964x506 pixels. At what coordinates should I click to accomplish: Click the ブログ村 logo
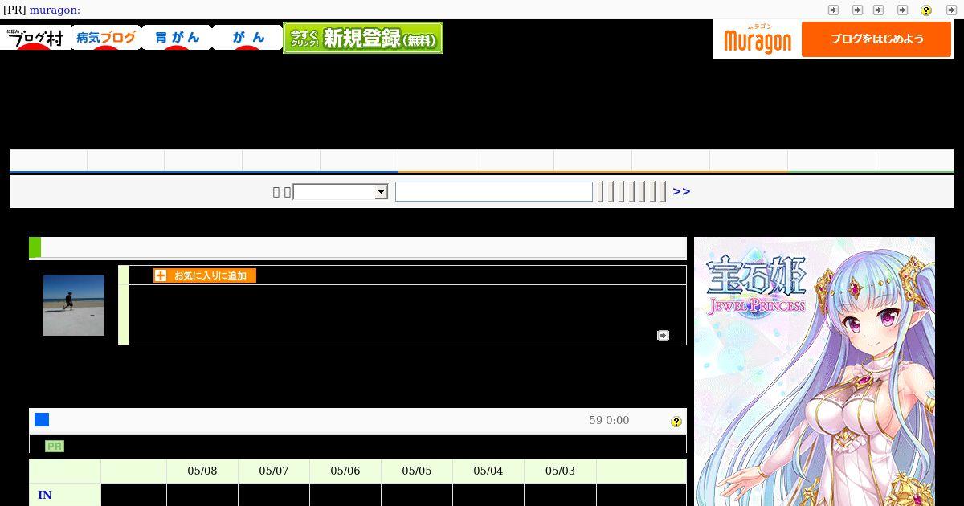[35, 37]
